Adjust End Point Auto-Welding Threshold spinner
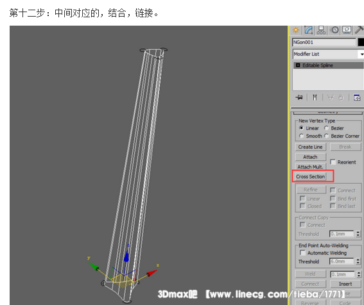Image resolution: width=364 pixels, height=305 pixels. [358, 261]
